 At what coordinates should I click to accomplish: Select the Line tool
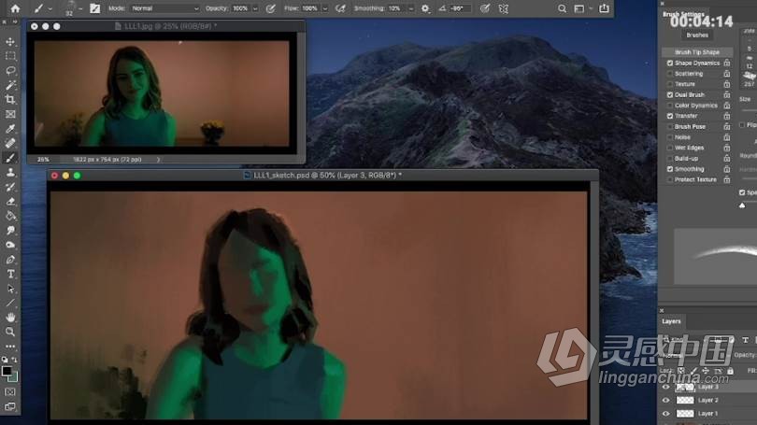(x=10, y=303)
